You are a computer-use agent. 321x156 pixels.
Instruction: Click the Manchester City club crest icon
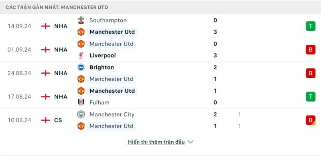click(81, 114)
